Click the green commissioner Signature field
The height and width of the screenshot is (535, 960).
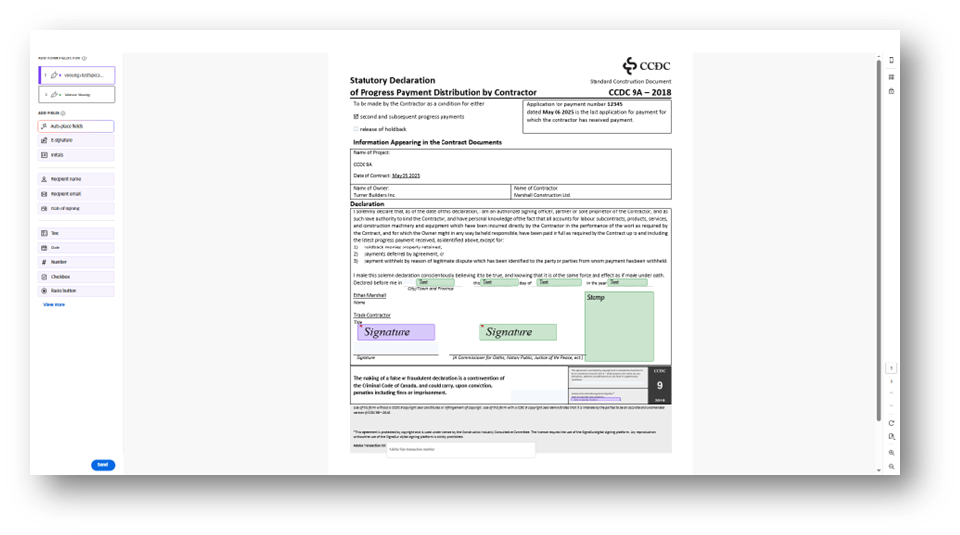518,332
